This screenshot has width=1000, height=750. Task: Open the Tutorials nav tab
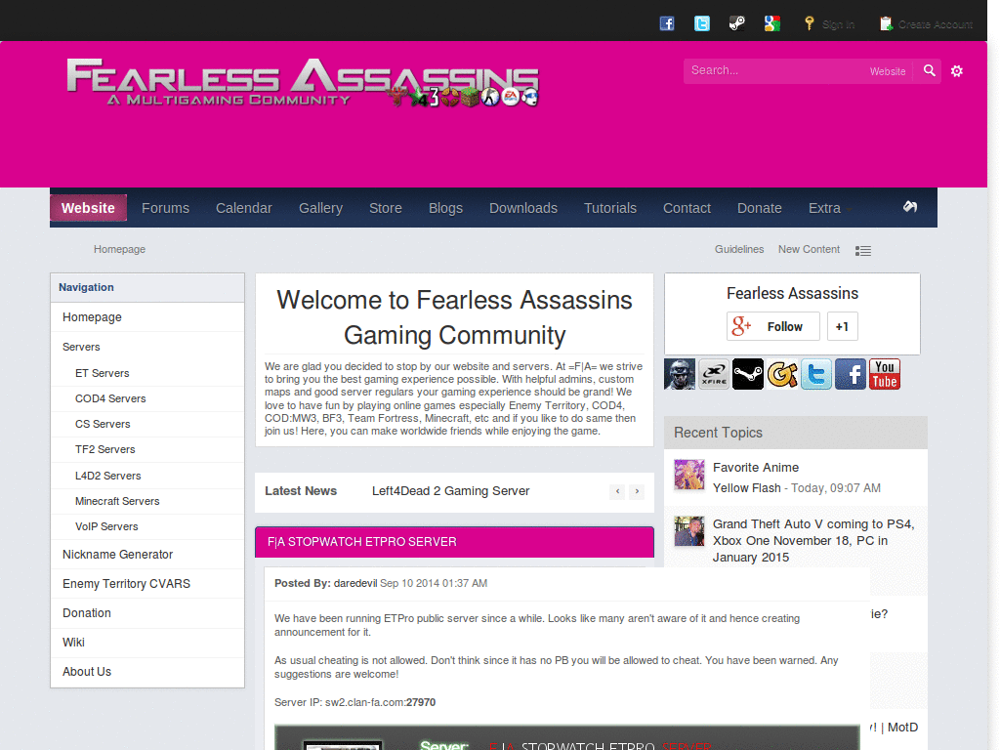pos(610,208)
